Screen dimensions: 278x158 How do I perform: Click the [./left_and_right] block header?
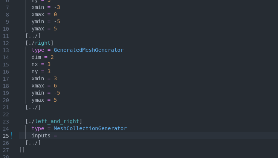pyautogui.click(x=53, y=121)
